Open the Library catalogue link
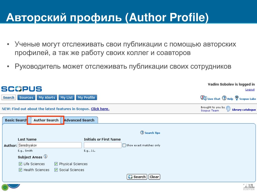 point(244,110)
